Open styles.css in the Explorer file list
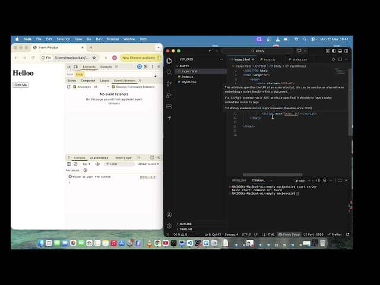This screenshot has height=285, width=380. (189, 82)
